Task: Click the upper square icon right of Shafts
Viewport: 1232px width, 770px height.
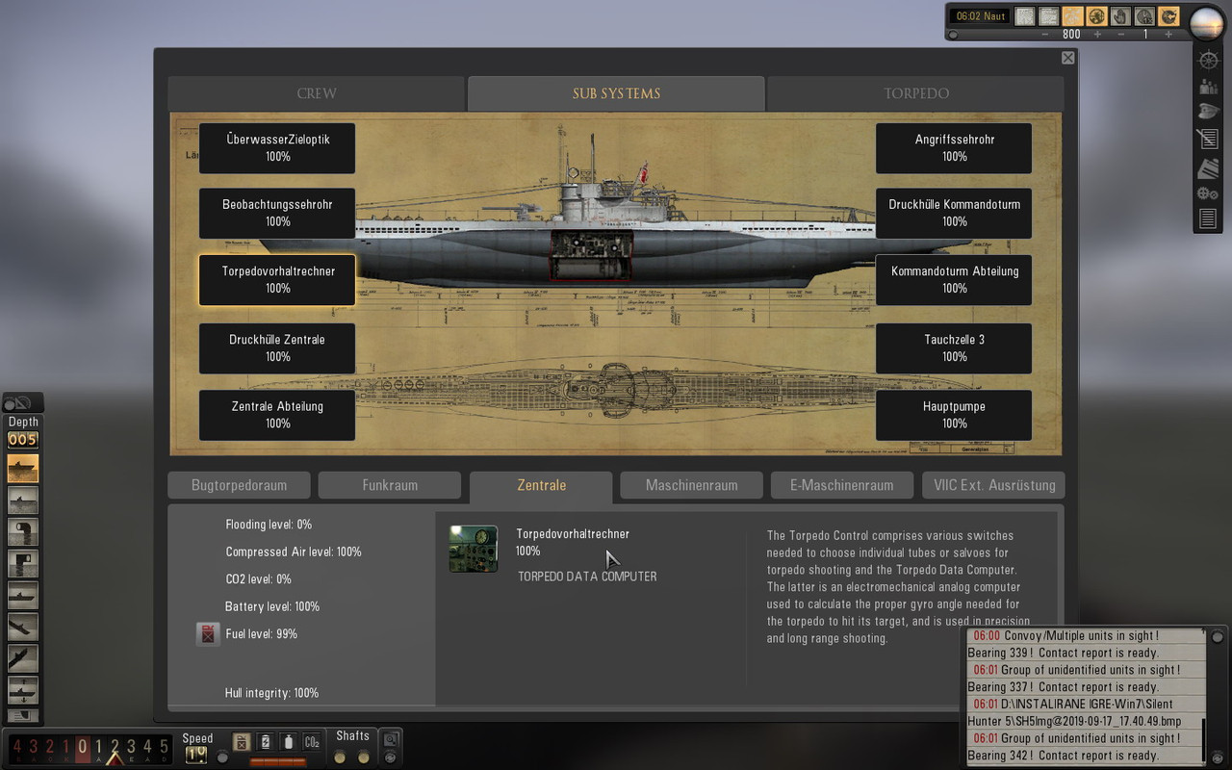Action: [x=390, y=739]
